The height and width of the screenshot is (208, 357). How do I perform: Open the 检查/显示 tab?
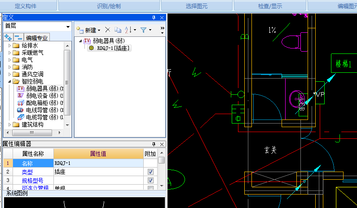tap(270, 6)
